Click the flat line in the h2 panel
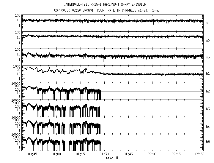Screen dimensions: 214x163 tap(152, 92)
